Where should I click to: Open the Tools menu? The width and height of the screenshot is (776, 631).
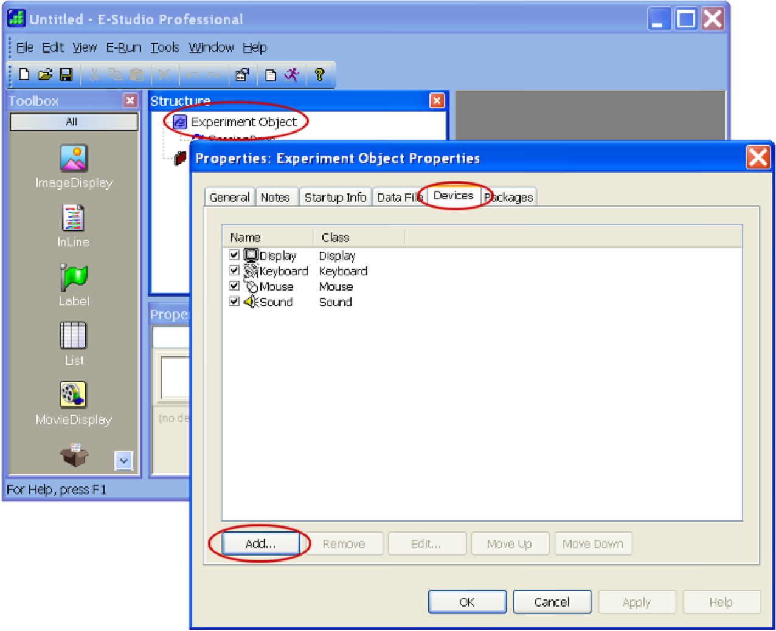point(165,47)
